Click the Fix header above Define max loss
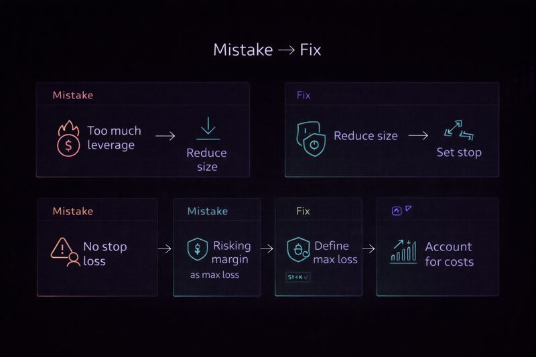The image size is (536, 357). (x=303, y=211)
